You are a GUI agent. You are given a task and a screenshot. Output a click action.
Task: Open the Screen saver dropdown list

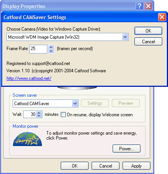(75, 103)
